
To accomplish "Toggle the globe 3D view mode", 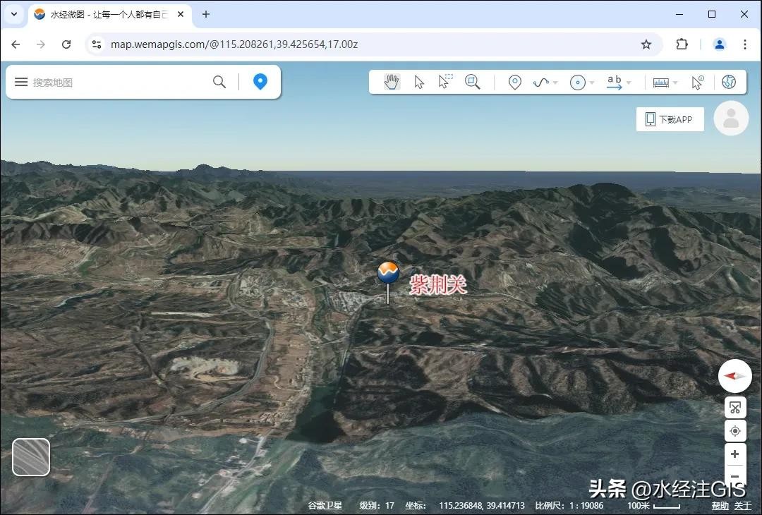I will 729,82.
